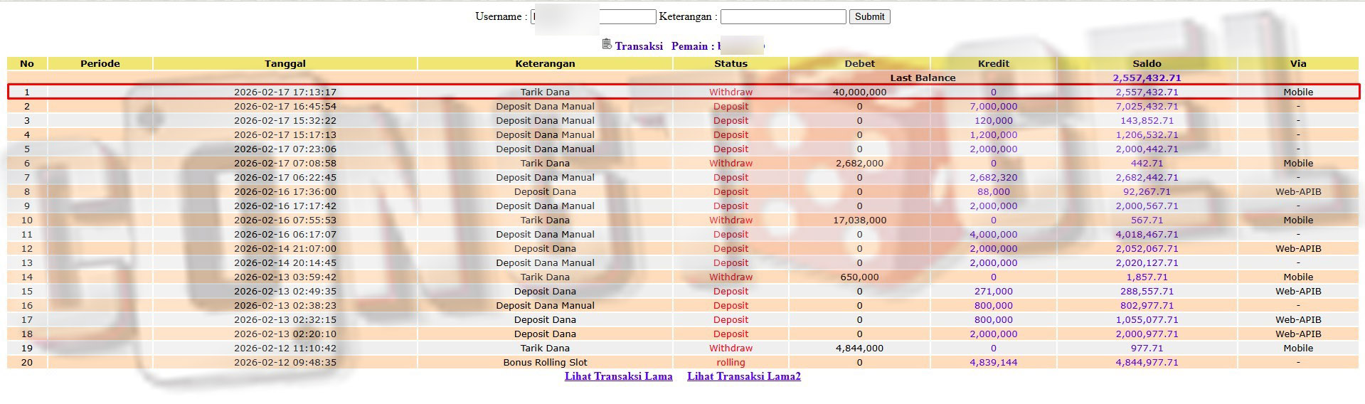Image resolution: width=1365 pixels, height=404 pixels.
Task: Select the 40,000,000 debet amount in row 1
Action: pyautogui.click(x=859, y=92)
